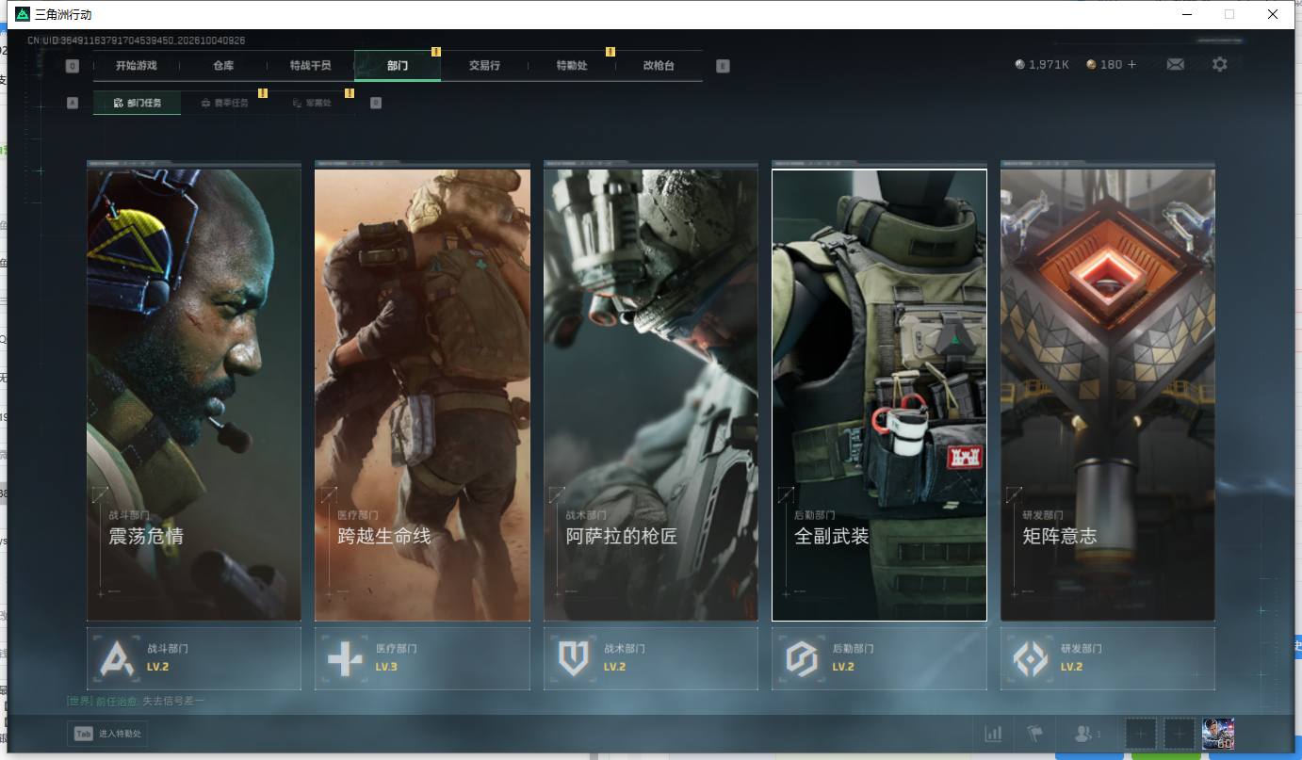Click the CN UID text at top
The image size is (1302, 760).
click(x=137, y=40)
